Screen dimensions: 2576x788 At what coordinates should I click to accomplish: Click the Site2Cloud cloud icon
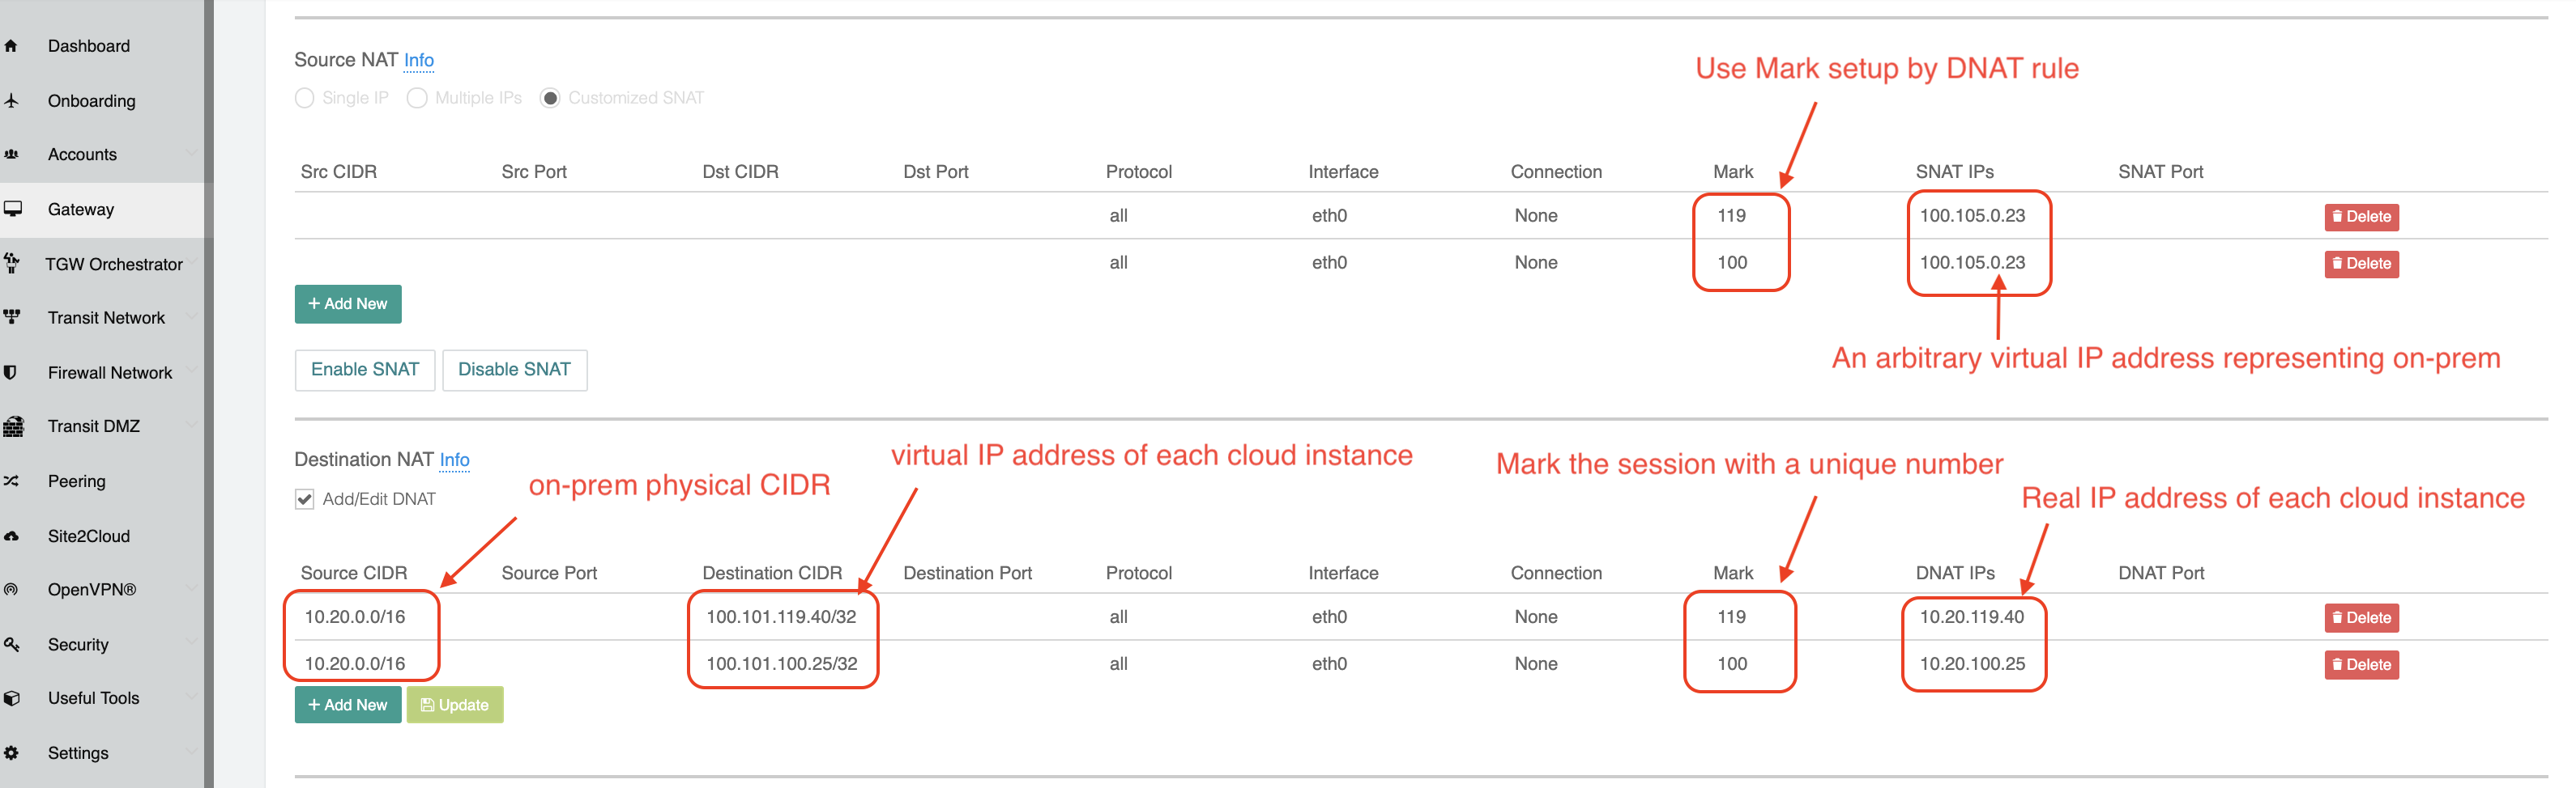(x=11, y=536)
